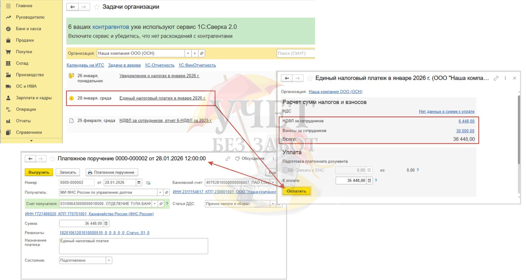Click the calculator icon in Сумма field
This screenshot has width=526, height=280.
pos(106,224)
